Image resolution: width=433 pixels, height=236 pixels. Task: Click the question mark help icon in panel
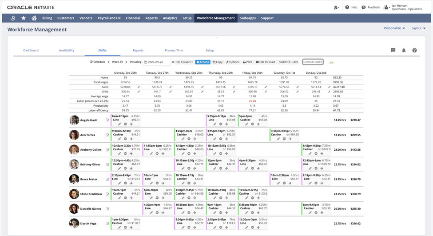tap(414, 51)
